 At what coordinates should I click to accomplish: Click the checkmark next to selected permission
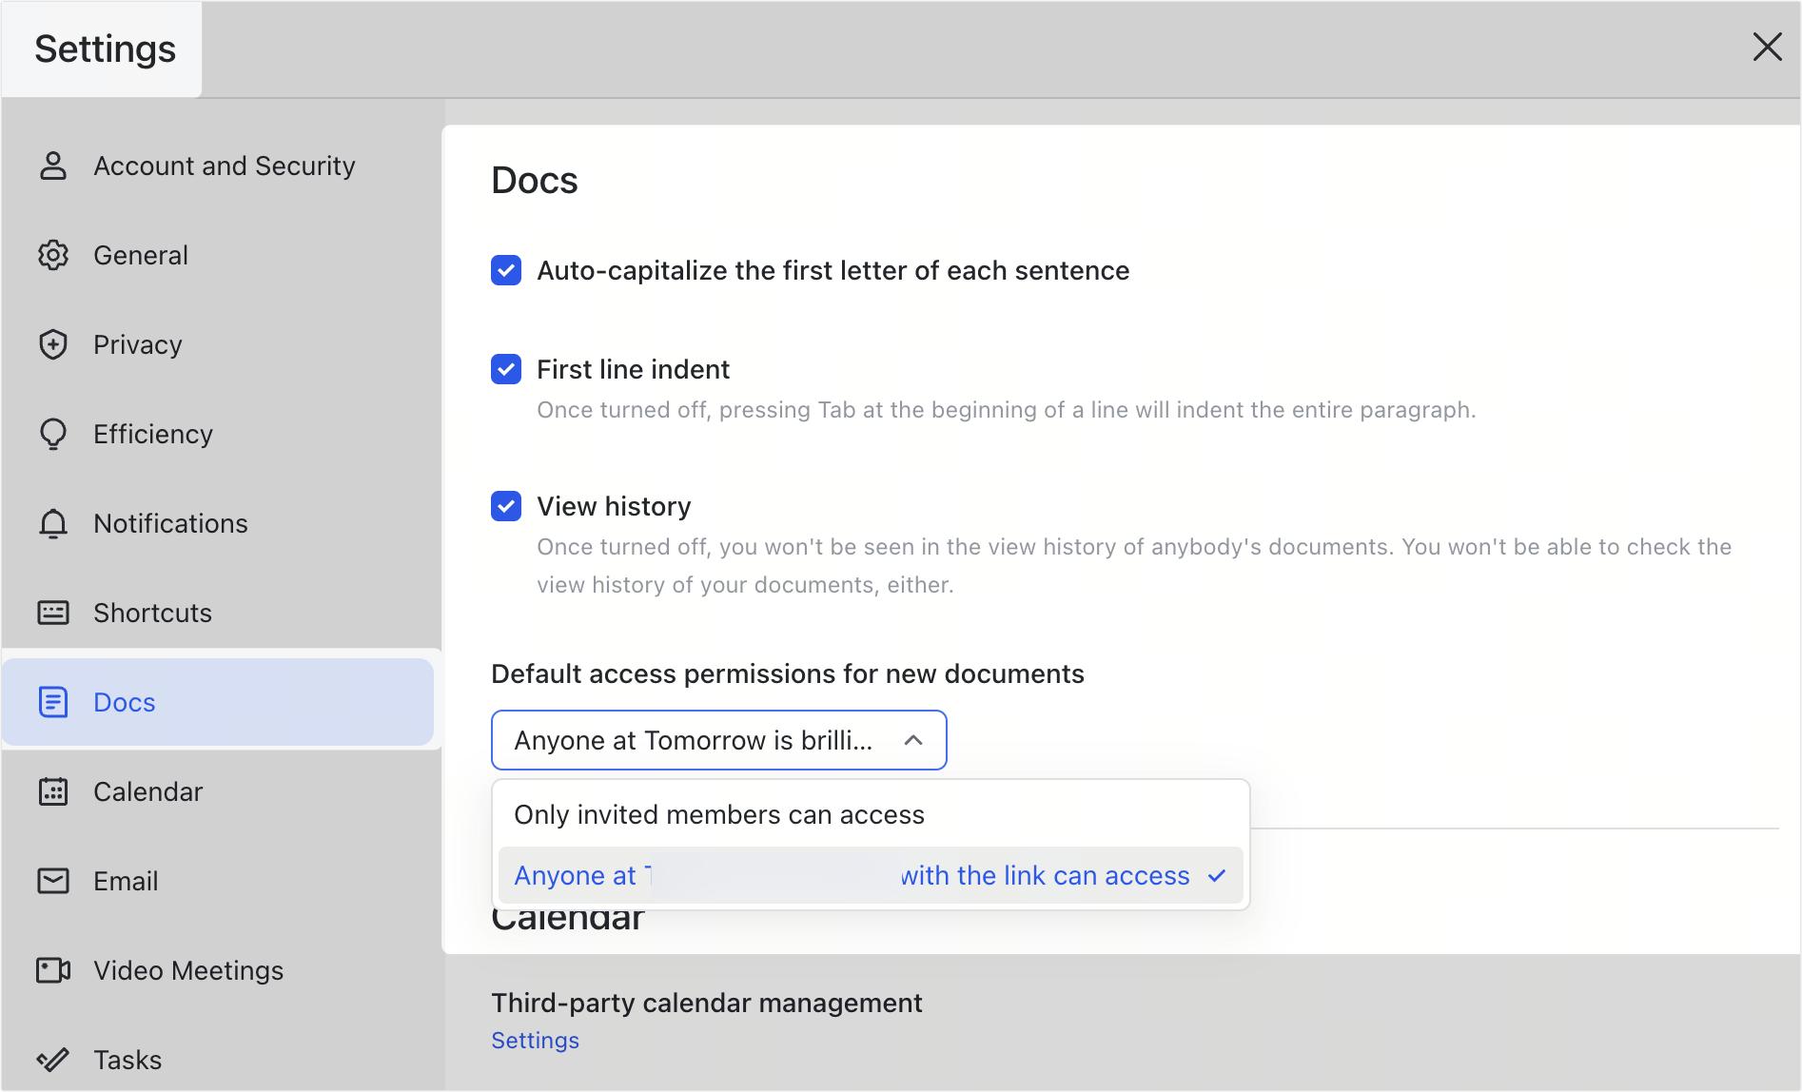pyautogui.click(x=1216, y=875)
